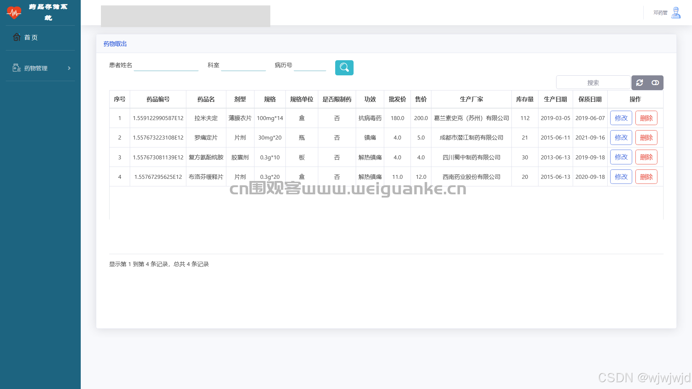The height and width of the screenshot is (389, 692).
Task: Click the 100mg*14 specification cell
Action: [270, 118]
